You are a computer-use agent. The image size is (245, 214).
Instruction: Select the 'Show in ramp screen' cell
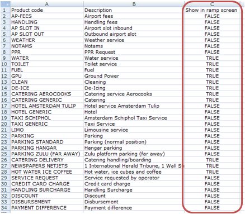pyautogui.click(x=212, y=10)
